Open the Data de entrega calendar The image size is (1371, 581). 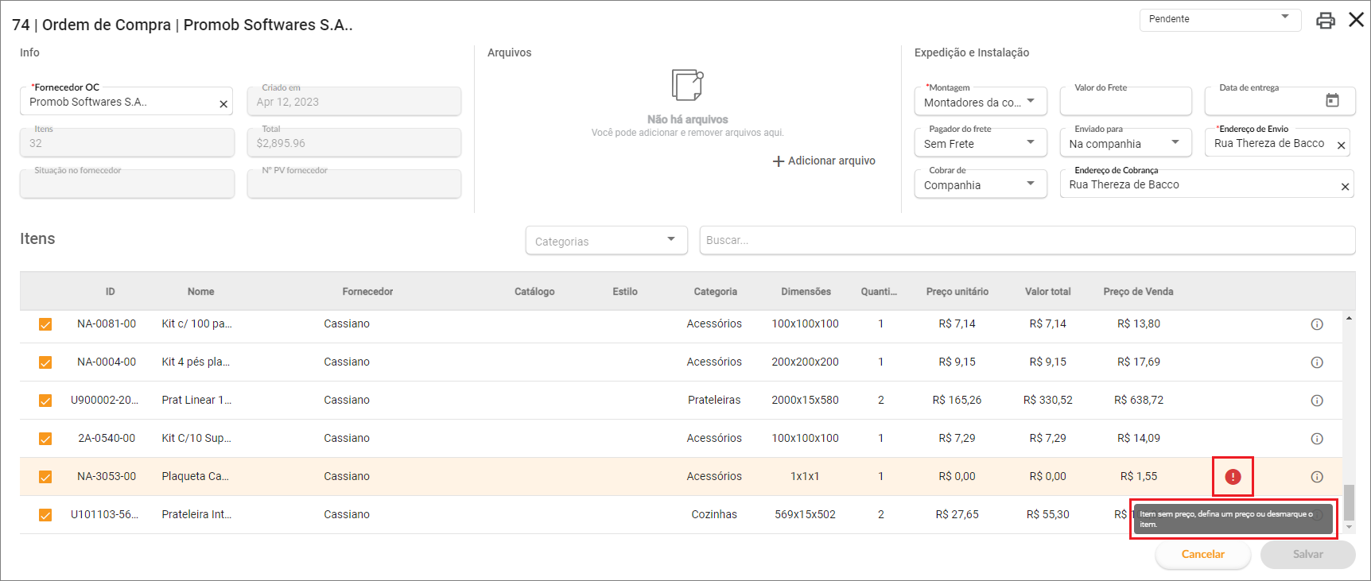(x=1332, y=100)
